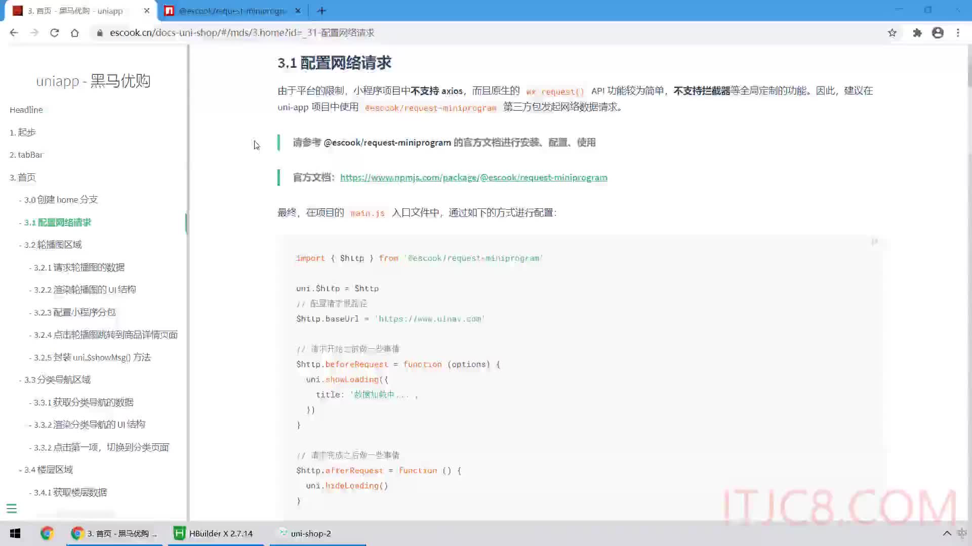Open the Chrome icon on the taskbar
Screen dimensions: 972x546
47,533
